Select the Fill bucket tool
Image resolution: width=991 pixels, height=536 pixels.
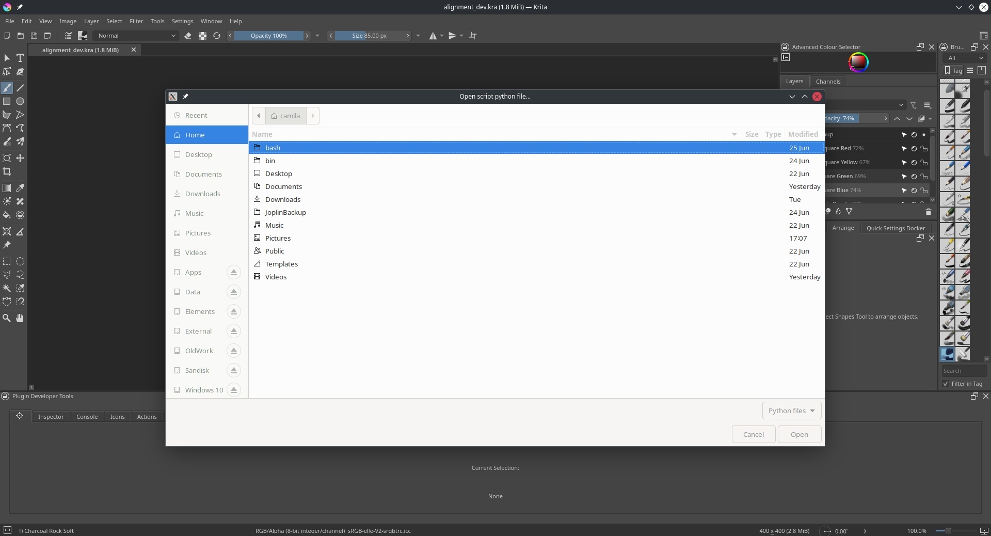coord(7,215)
